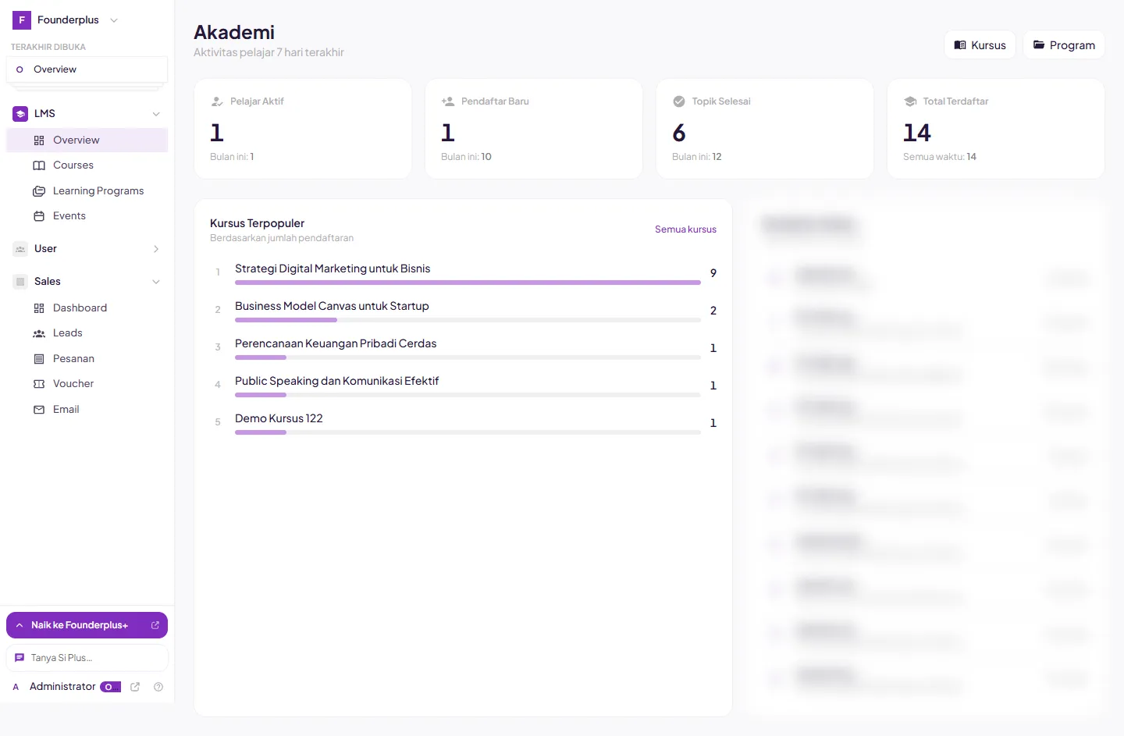Expand the User section chevron
Screen dimensions: 1124x736
[156, 249]
